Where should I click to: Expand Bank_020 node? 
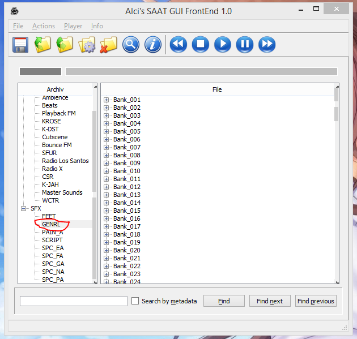pyautogui.click(x=106, y=250)
